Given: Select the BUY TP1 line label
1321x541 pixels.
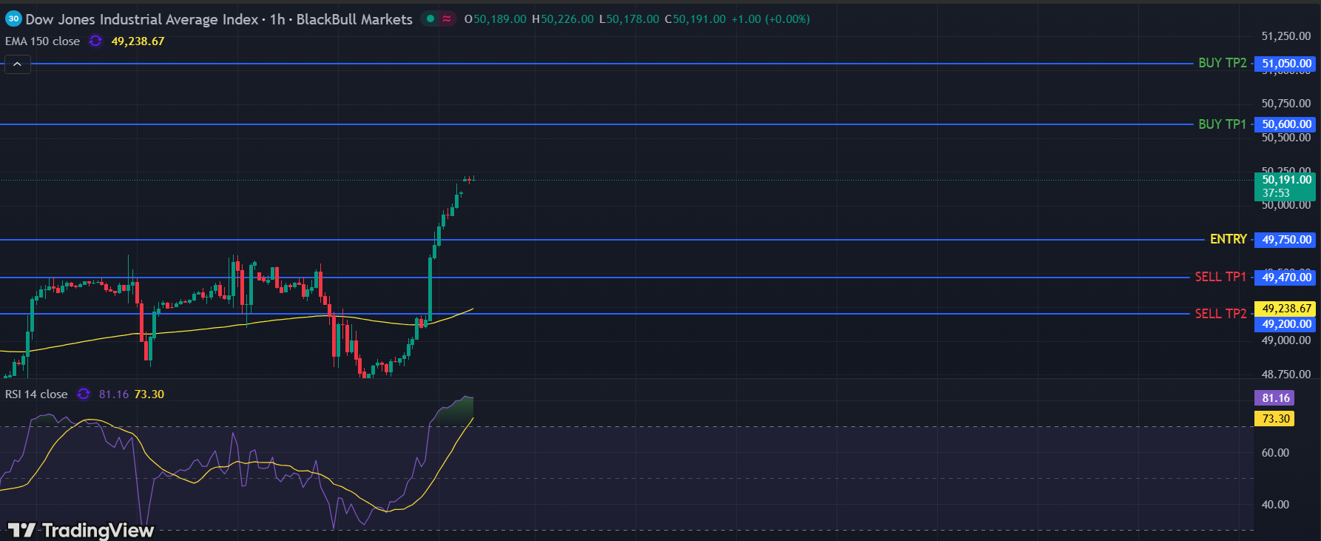Looking at the screenshot, I should click(x=1222, y=124).
